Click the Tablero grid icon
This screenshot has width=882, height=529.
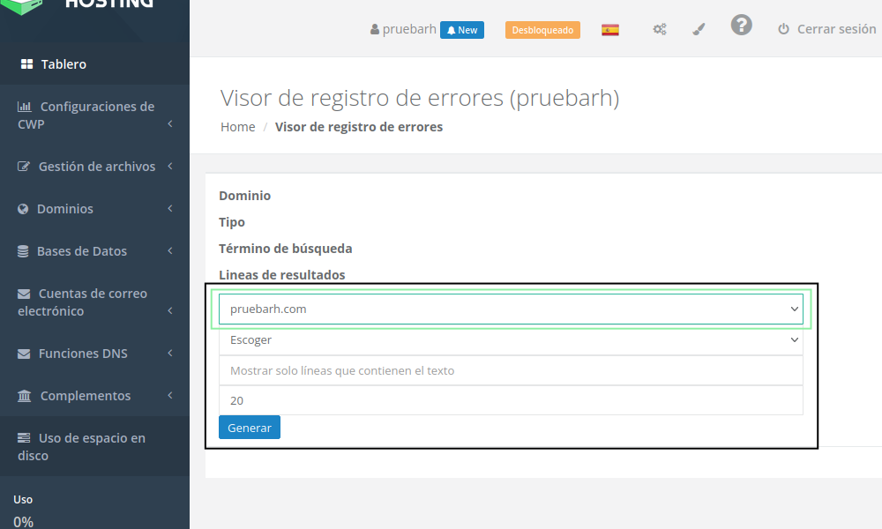point(26,64)
